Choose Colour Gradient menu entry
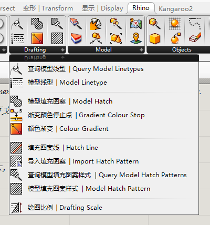 tap(104, 129)
